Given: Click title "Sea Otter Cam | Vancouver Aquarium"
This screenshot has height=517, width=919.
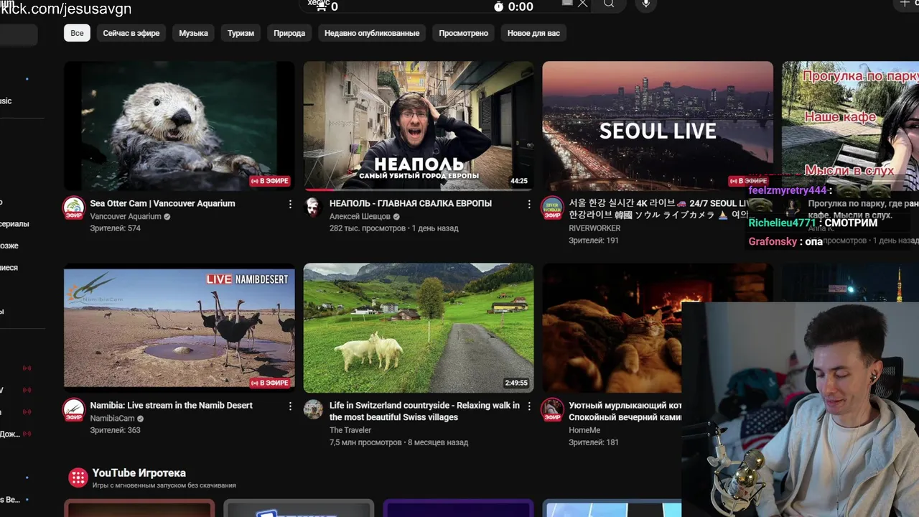Looking at the screenshot, I should click(x=162, y=203).
